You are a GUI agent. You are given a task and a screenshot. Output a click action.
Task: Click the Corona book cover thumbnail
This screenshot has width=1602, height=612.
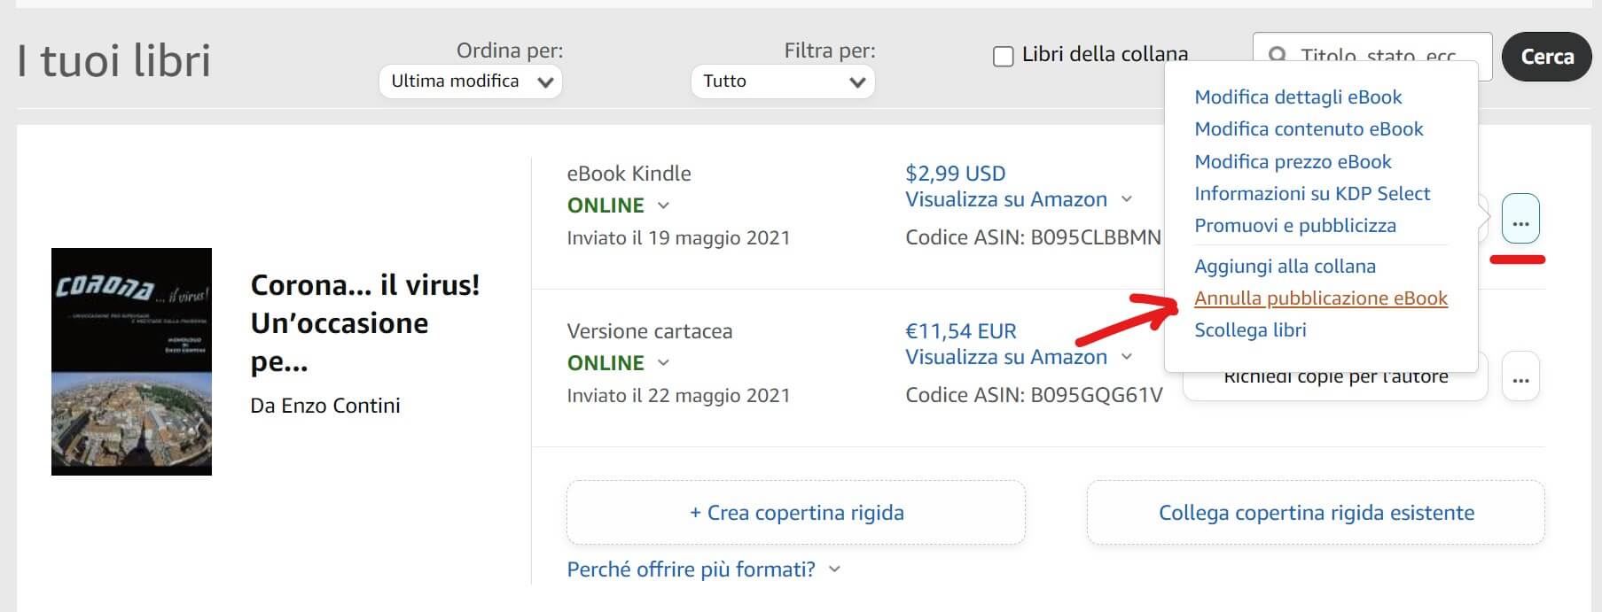coord(131,361)
